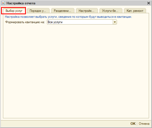
Task: Click inside the Все услуги combo field
Action: coord(82,22)
